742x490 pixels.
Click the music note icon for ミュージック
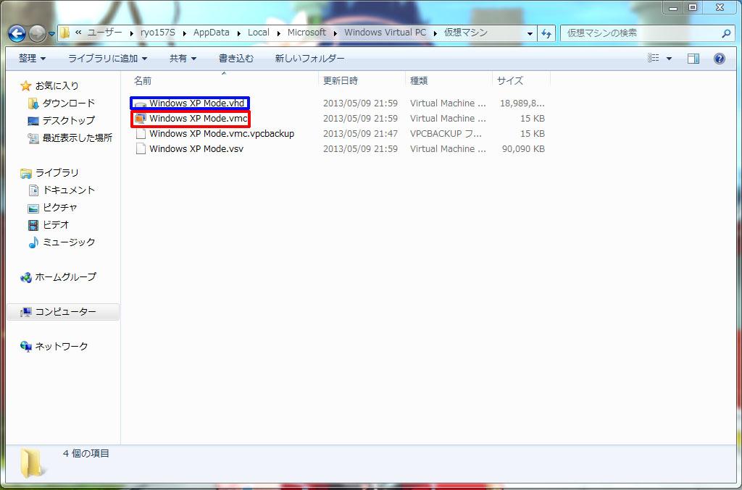(33, 242)
